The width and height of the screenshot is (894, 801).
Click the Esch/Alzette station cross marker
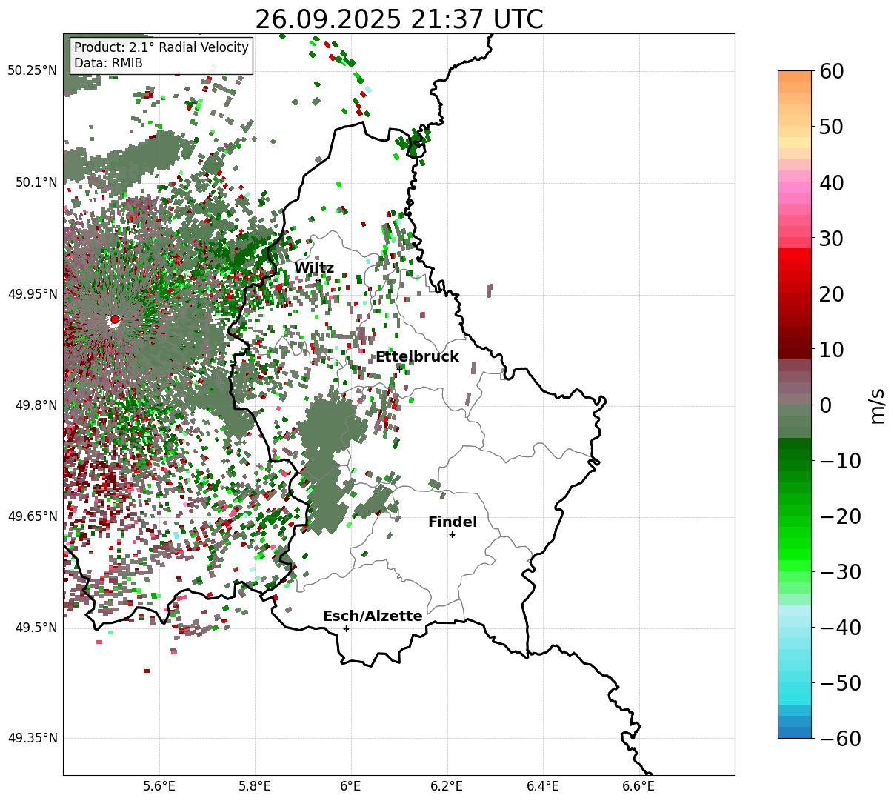pos(346,628)
